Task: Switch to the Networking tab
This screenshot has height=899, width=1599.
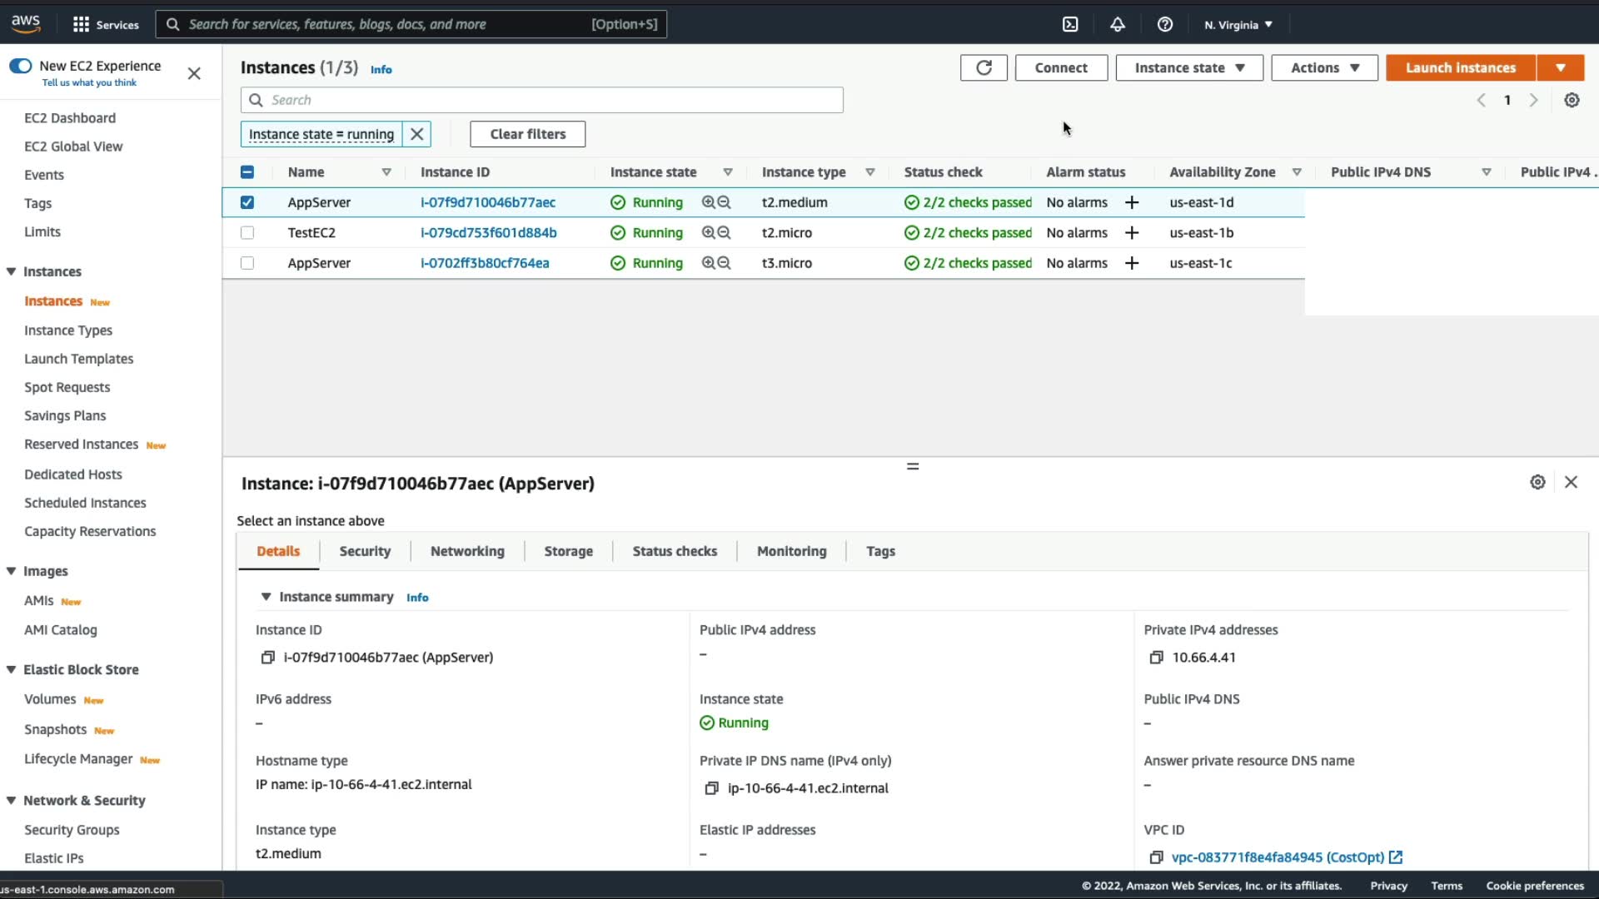Action: (x=467, y=551)
